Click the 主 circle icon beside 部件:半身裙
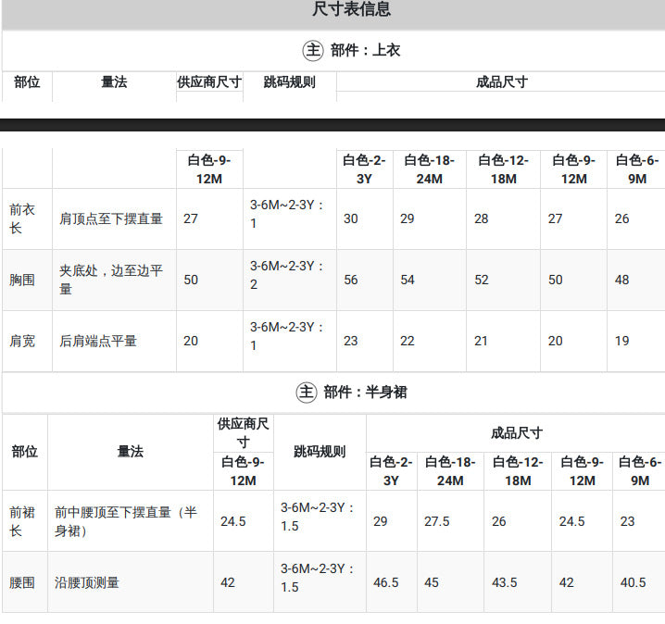 click(307, 393)
